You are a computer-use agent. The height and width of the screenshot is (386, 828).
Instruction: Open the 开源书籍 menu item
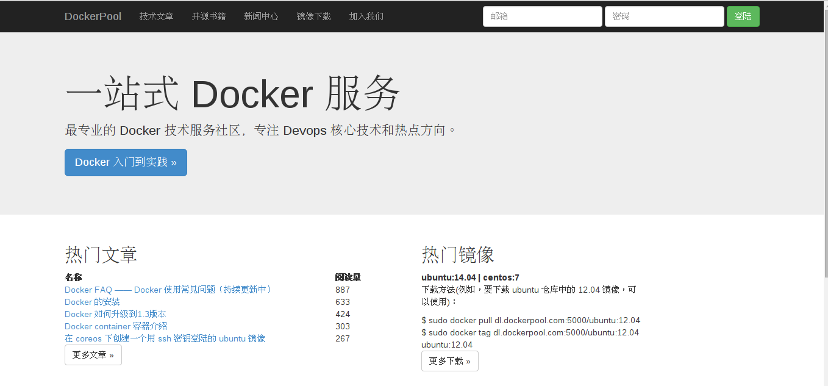209,16
